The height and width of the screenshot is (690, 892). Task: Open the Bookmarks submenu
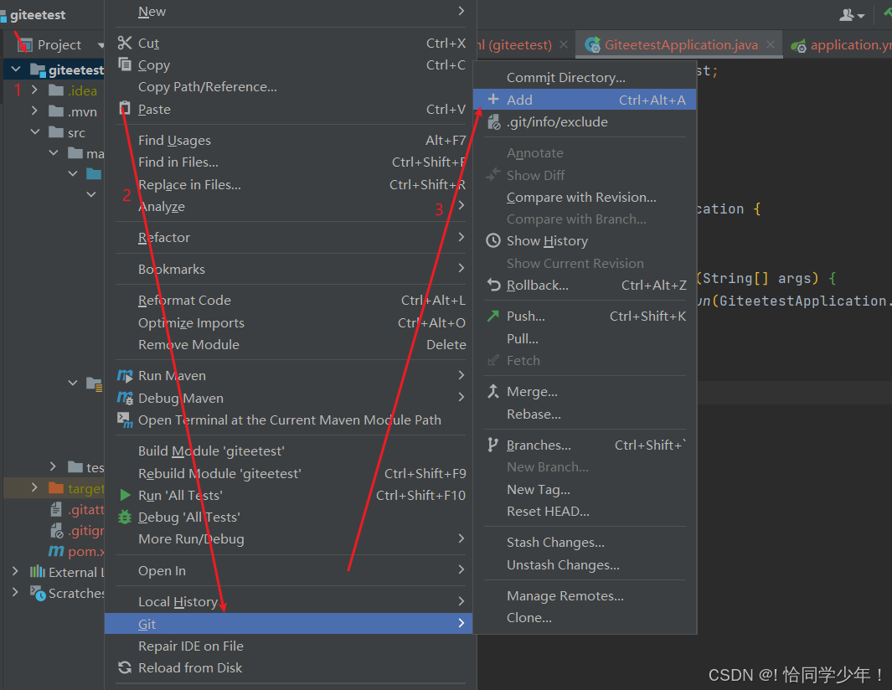290,269
